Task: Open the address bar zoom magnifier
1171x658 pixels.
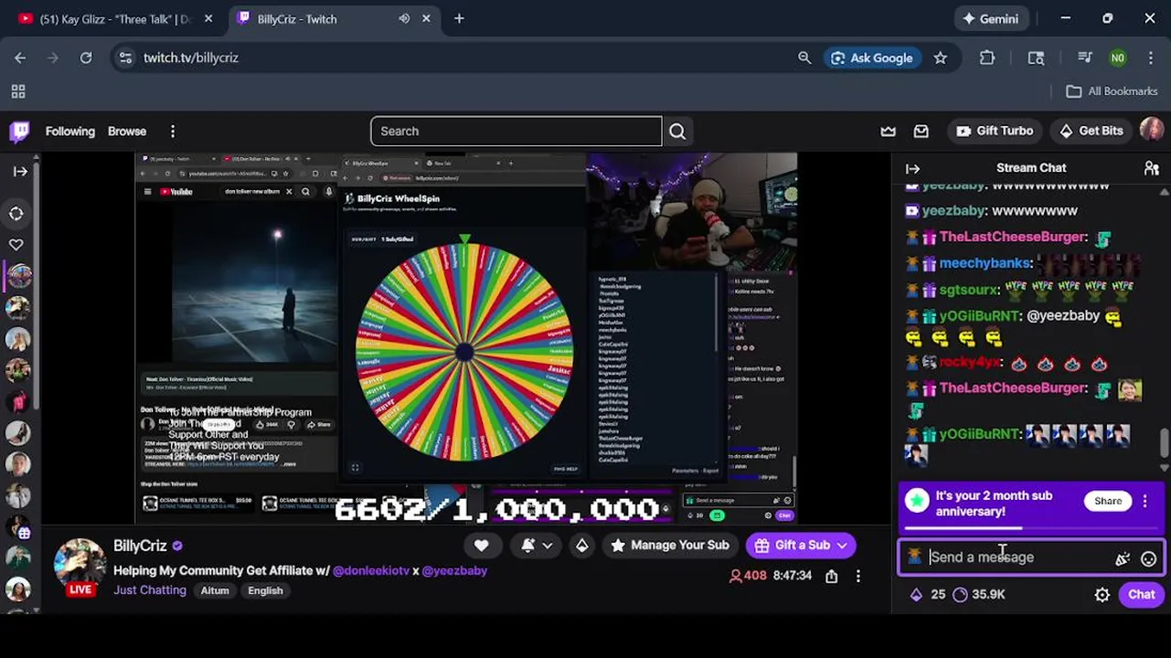Action: pyautogui.click(x=804, y=58)
